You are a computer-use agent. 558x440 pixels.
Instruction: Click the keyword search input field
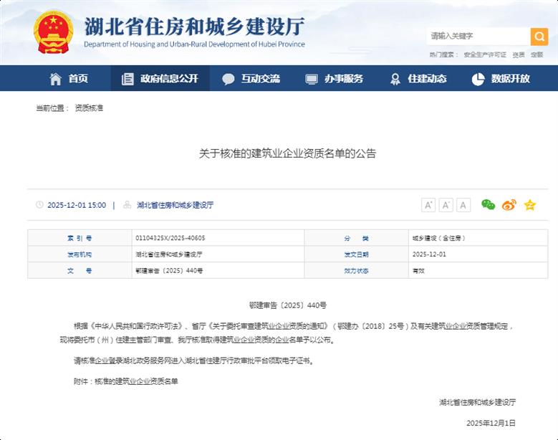point(477,36)
